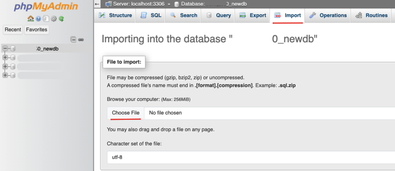Click the Recent button in the sidebar

tap(13, 30)
